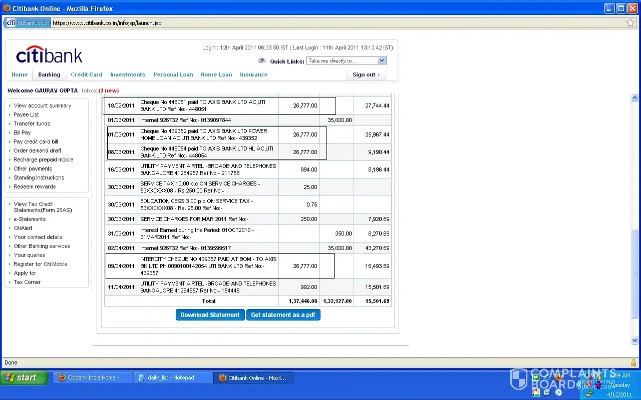Open the Quick Links dropdown
This screenshot has width=641, height=400.
point(382,60)
